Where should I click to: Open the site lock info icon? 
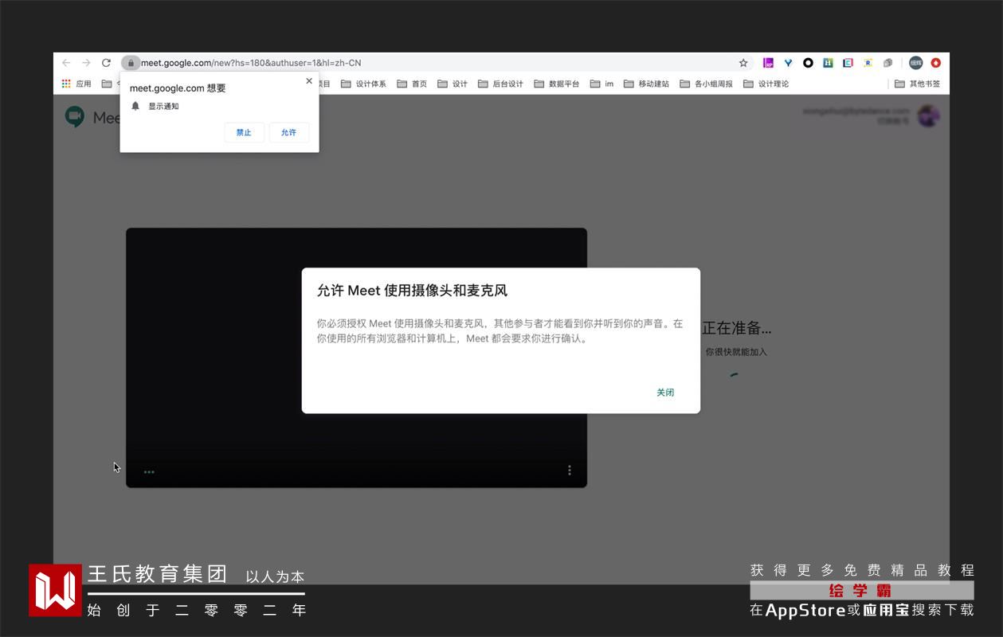pos(131,63)
